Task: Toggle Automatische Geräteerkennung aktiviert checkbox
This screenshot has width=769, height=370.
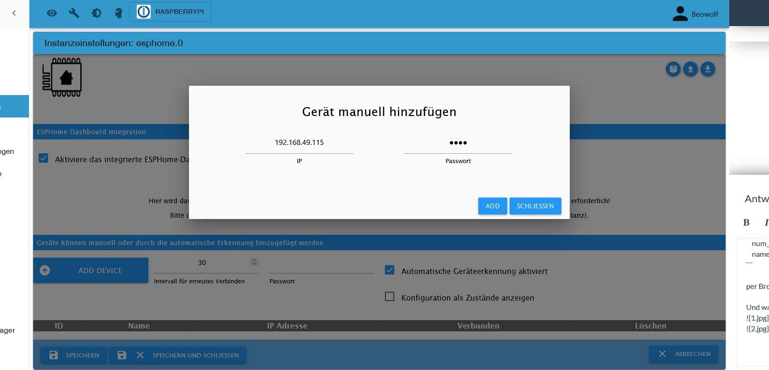Action: tap(390, 270)
